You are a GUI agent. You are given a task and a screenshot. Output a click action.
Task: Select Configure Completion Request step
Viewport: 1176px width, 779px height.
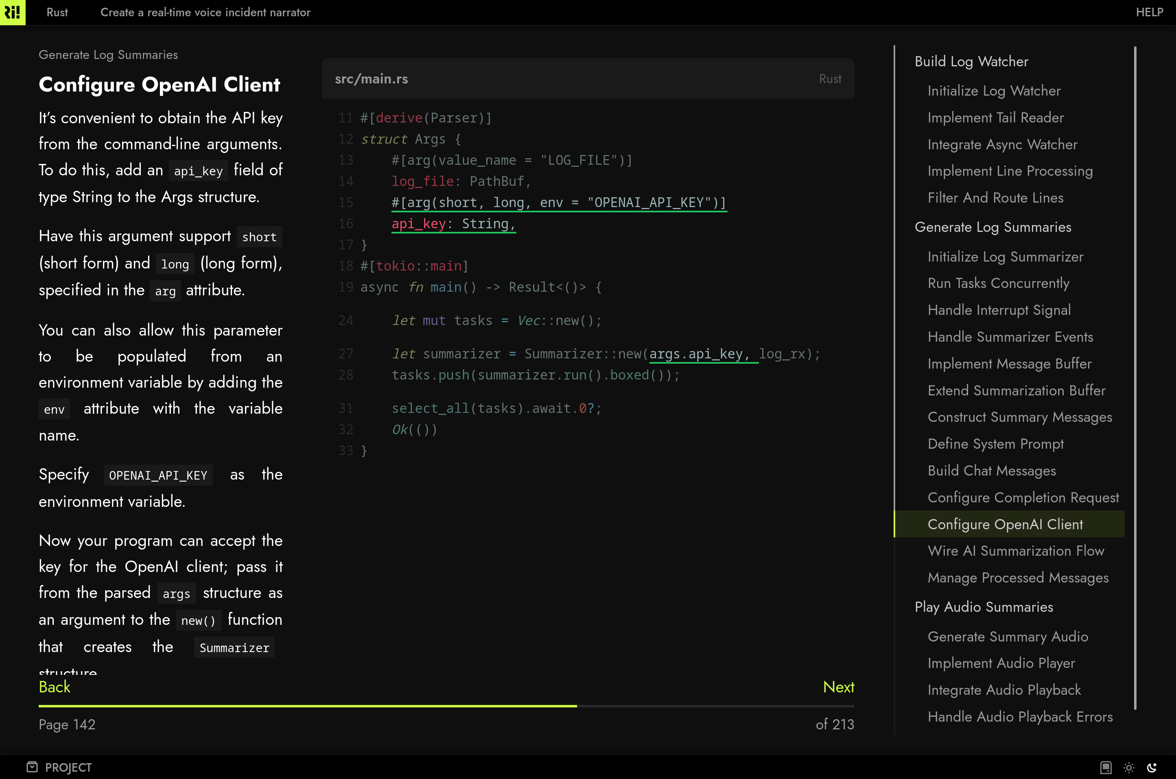[x=1023, y=498]
